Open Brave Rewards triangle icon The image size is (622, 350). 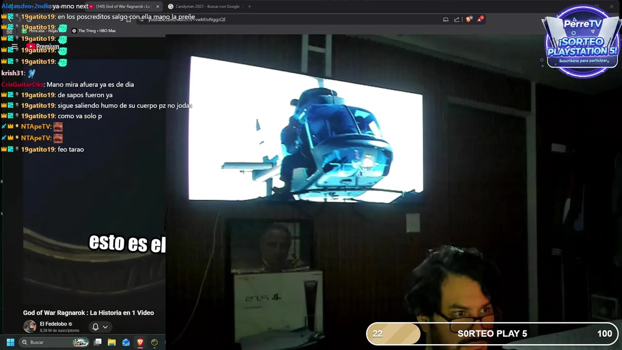pyautogui.click(x=480, y=19)
